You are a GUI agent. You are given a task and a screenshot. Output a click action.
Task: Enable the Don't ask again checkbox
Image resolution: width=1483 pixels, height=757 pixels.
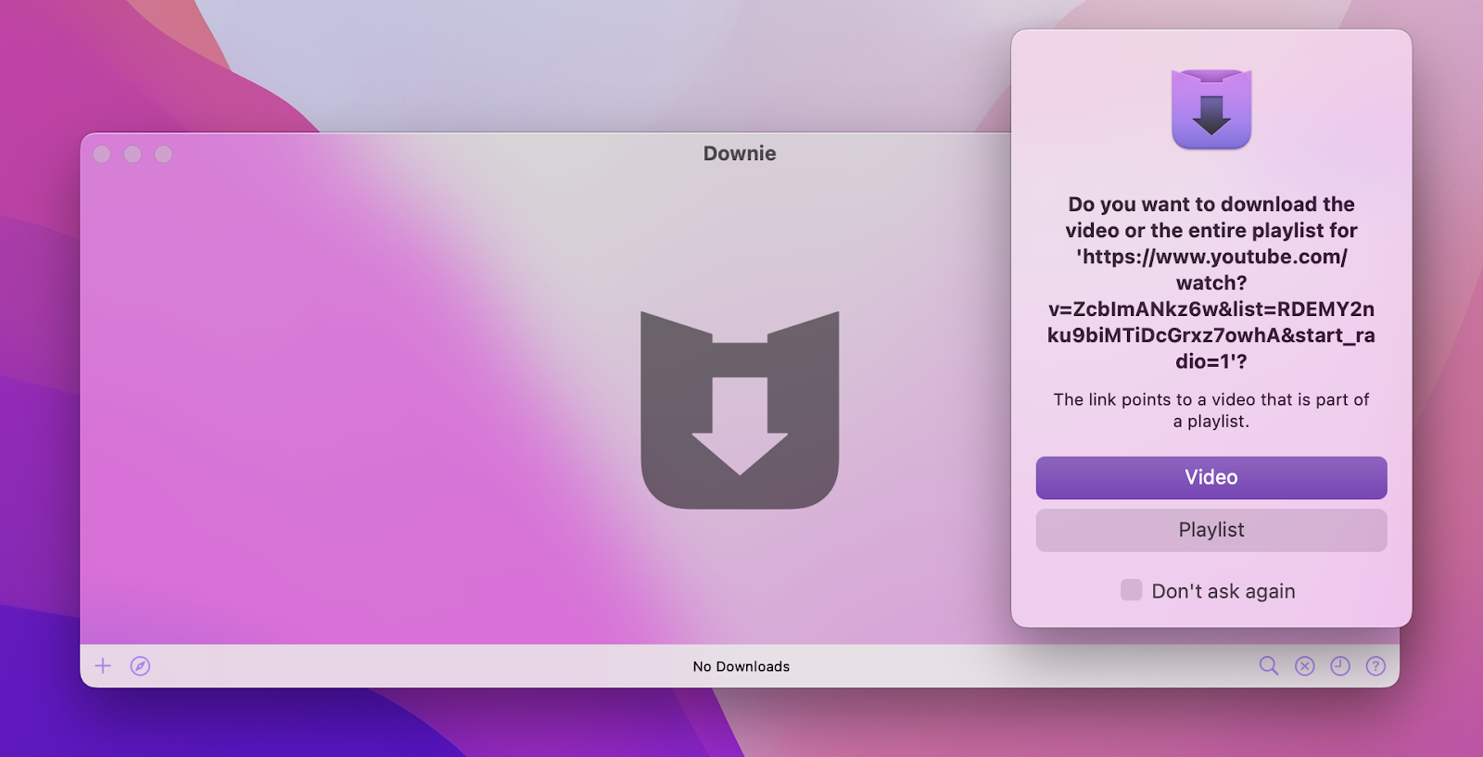[1132, 590]
